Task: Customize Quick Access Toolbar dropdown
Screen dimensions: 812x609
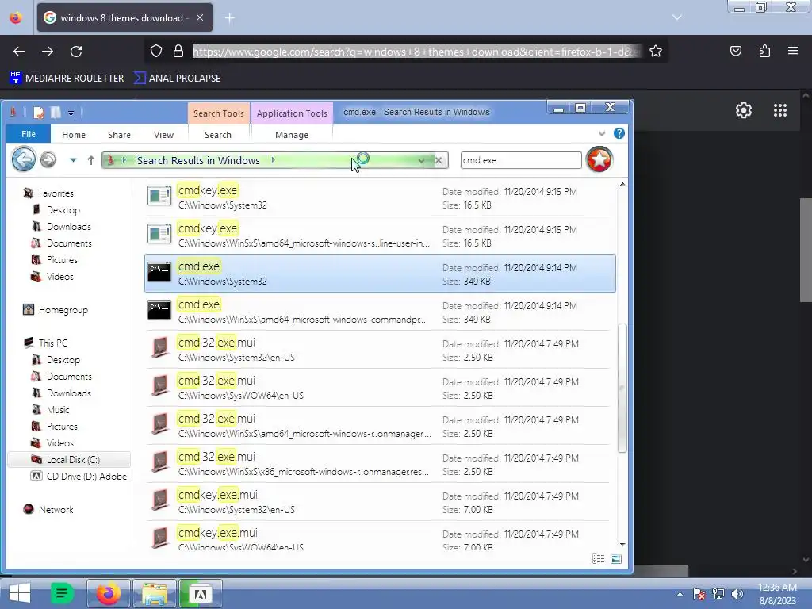Action: pyautogui.click(x=71, y=113)
